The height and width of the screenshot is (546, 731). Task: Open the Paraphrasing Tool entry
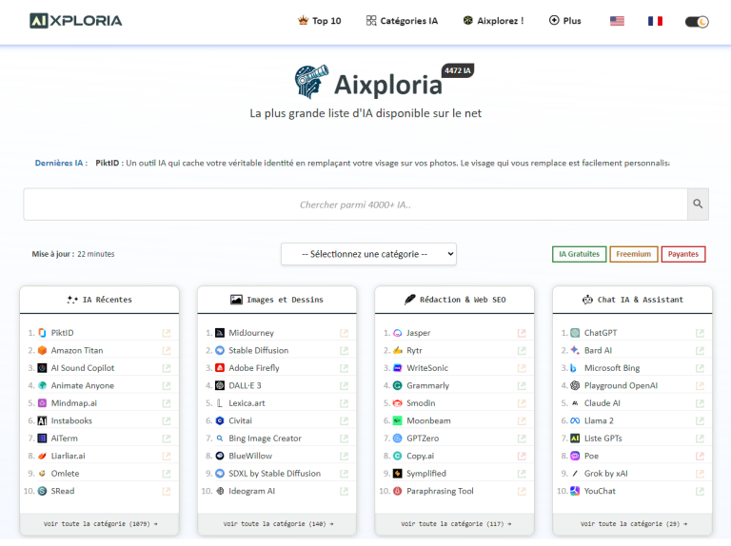point(440,491)
